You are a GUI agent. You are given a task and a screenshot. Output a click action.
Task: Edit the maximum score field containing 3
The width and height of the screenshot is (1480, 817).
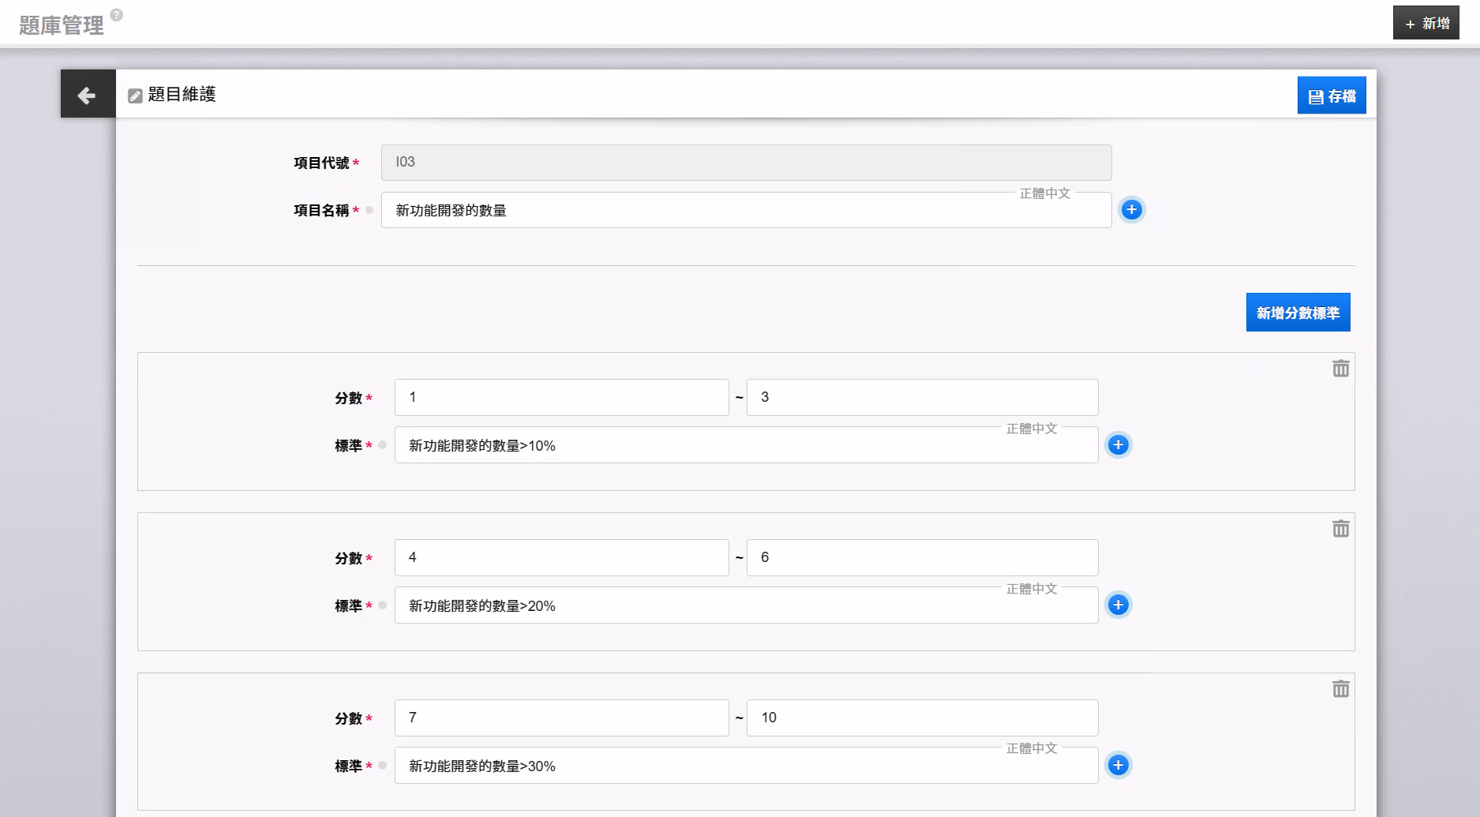(x=921, y=398)
